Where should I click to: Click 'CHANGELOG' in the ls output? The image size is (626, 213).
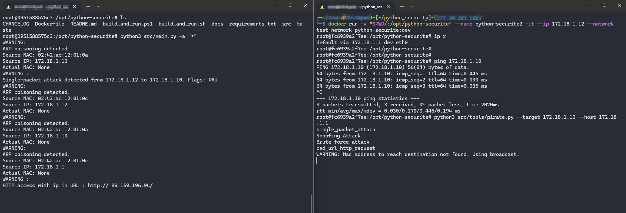pyautogui.click(x=16, y=24)
